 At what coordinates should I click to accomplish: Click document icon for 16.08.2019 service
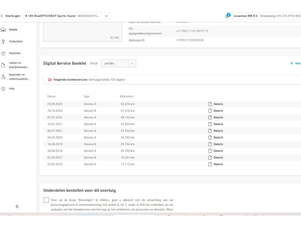tap(210, 144)
